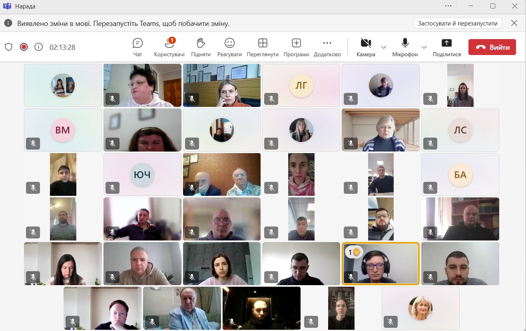Image resolution: width=526 pixels, height=331 pixels.
Task: Select the ЮЧ participant tile
Action: tap(142, 175)
